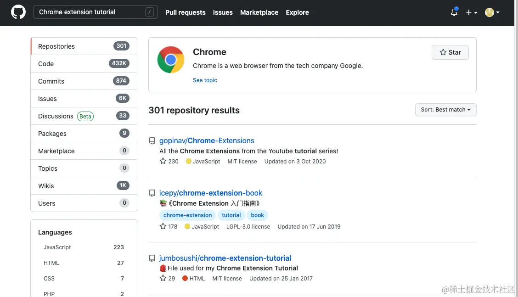Click the 301 repositories count badge
The image size is (518, 297).
[121, 46]
